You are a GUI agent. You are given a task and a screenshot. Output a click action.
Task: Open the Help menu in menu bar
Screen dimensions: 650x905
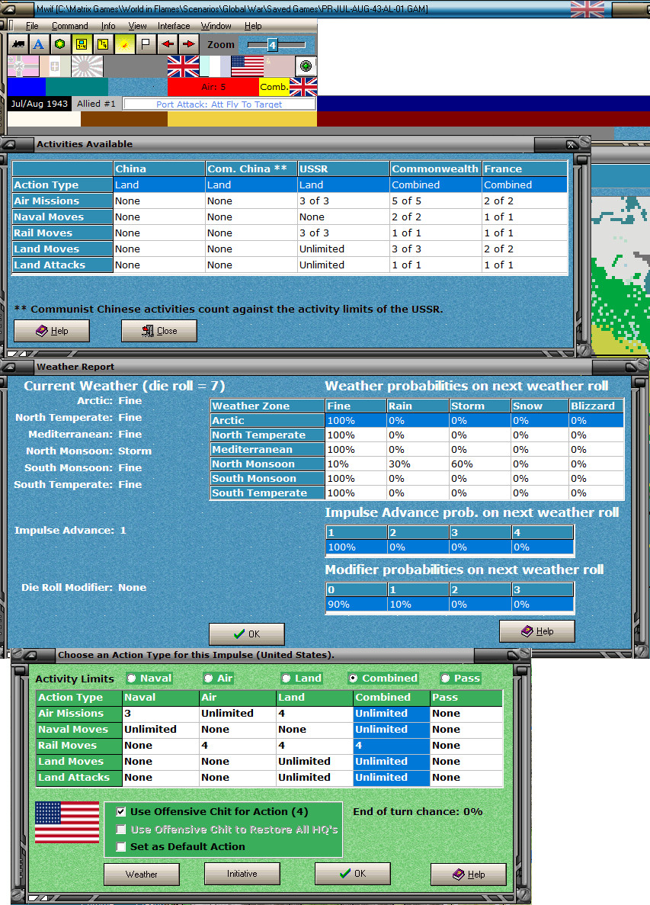[x=253, y=26]
